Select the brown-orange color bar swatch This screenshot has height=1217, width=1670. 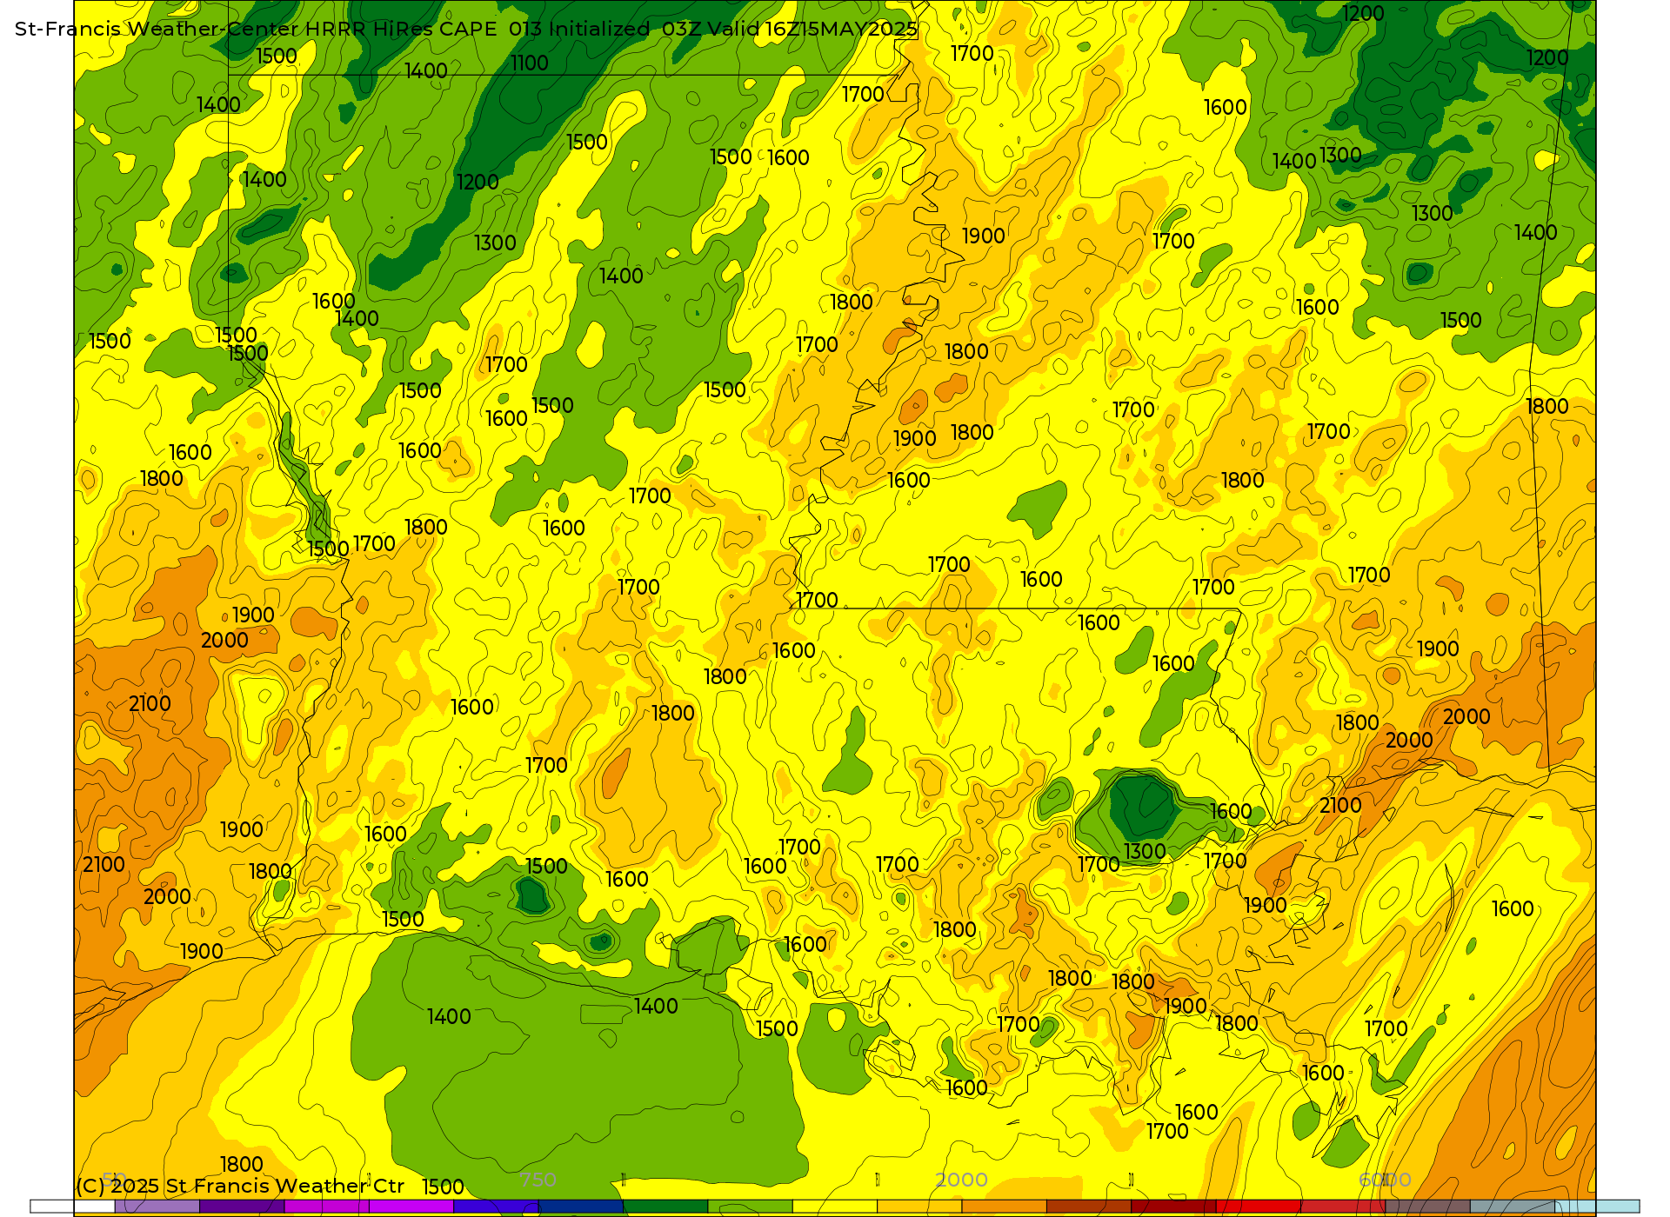pyautogui.click(x=1088, y=1206)
